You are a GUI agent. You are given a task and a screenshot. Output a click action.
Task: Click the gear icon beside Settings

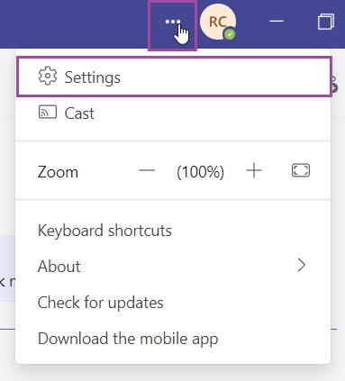click(x=48, y=77)
